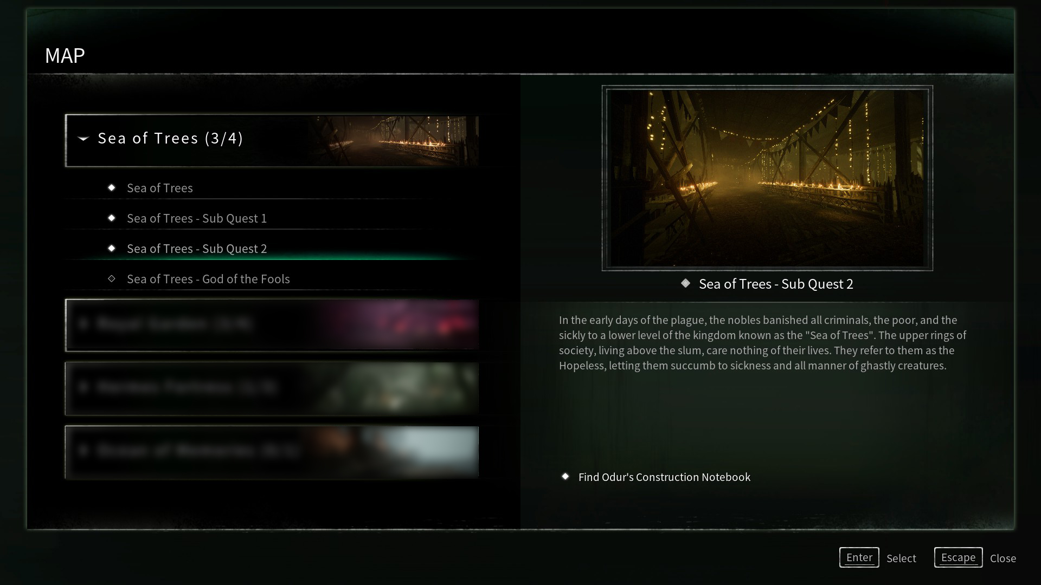Click filled diamond beside Sea of Trees entry
Screen dimensions: 1041x585
(112, 187)
